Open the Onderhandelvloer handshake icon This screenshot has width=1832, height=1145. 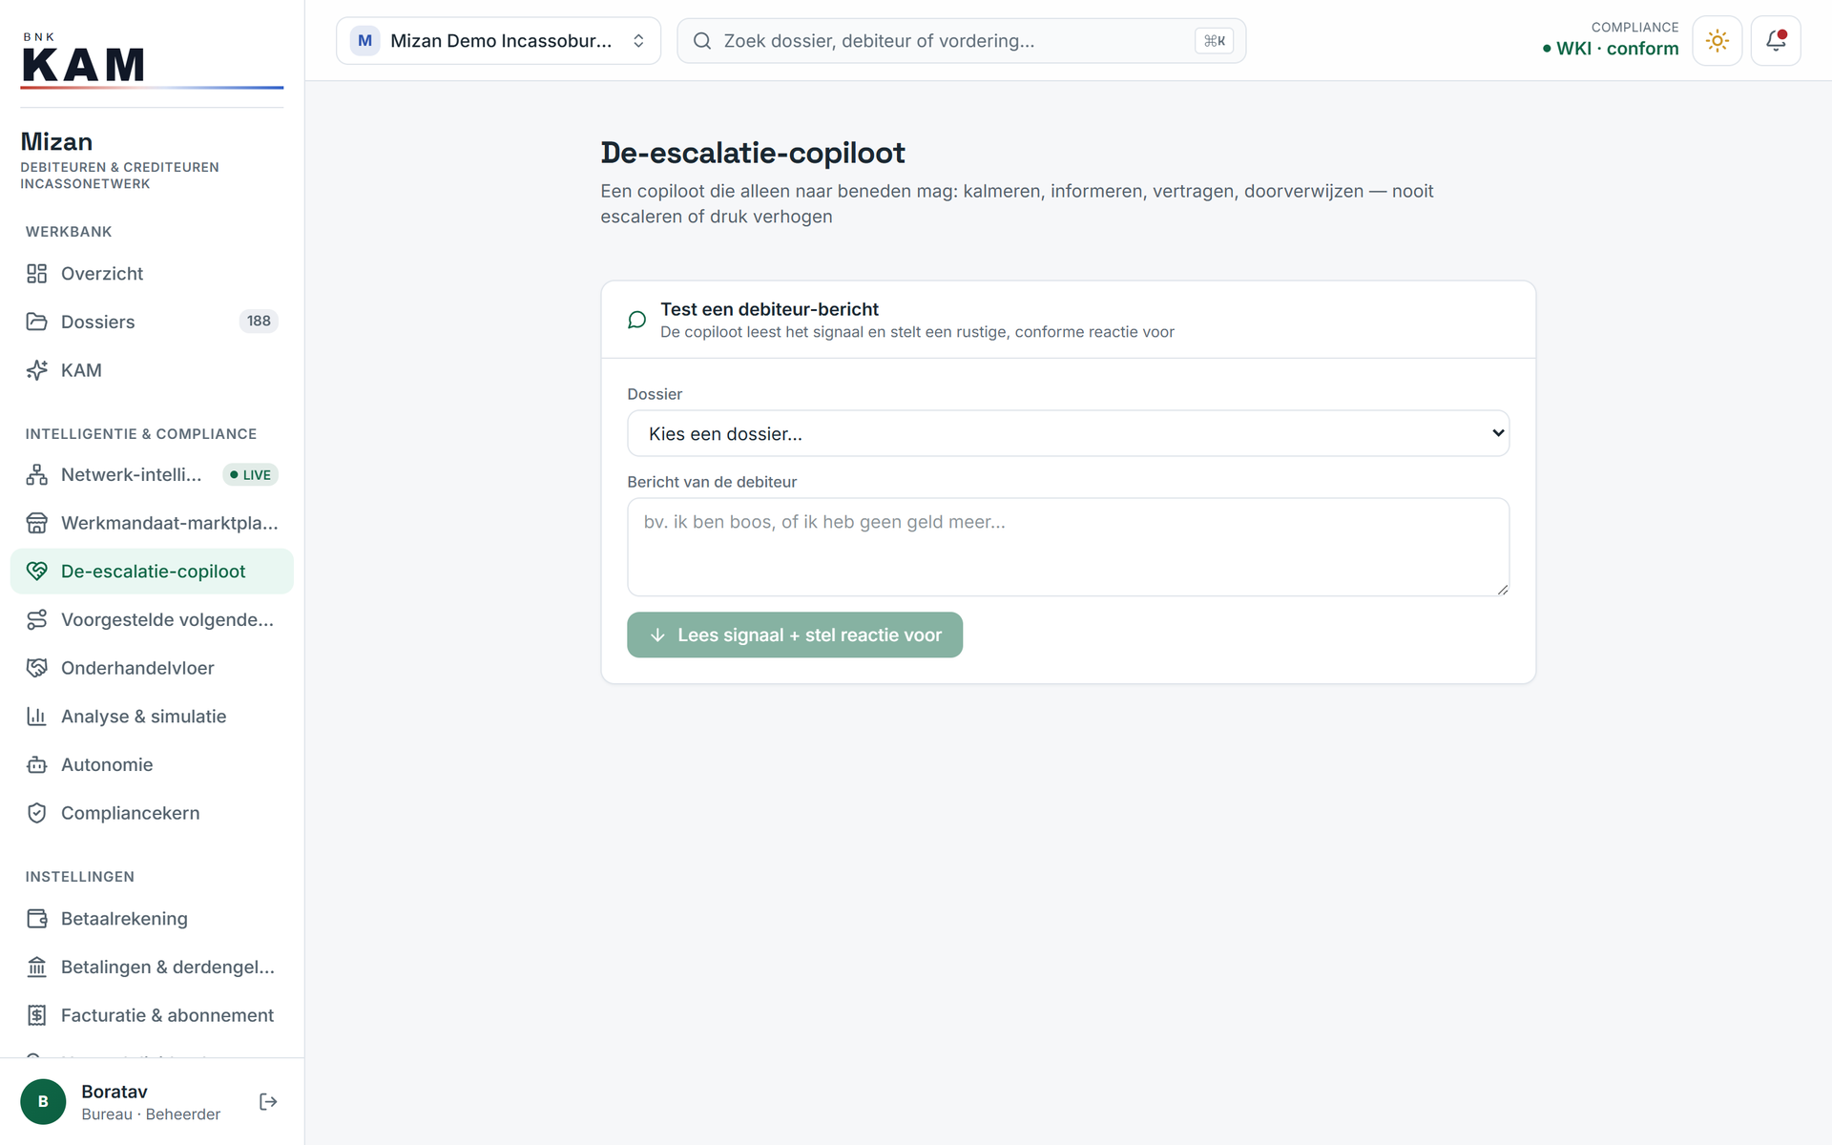pos(36,668)
